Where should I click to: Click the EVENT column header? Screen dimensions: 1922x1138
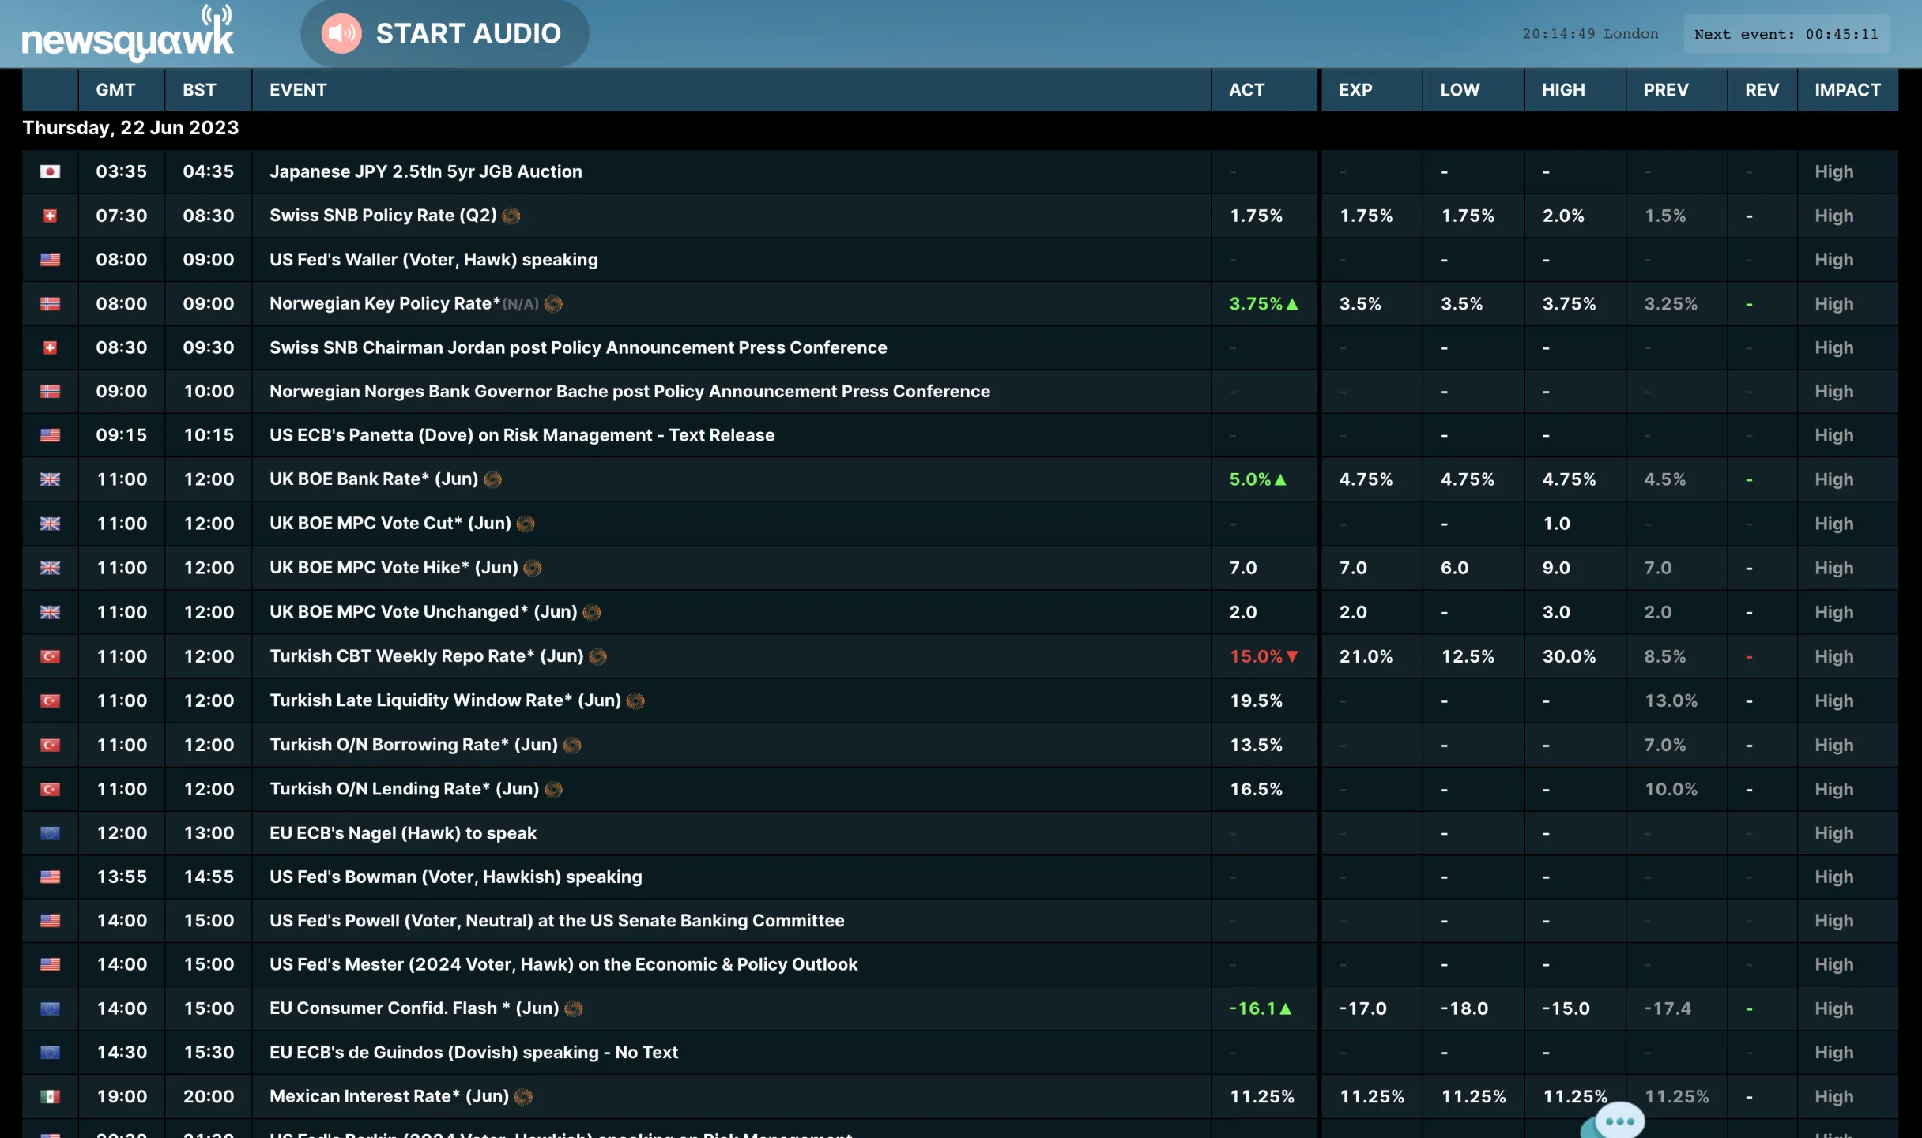pyautogui.click(x=298, y=90)
